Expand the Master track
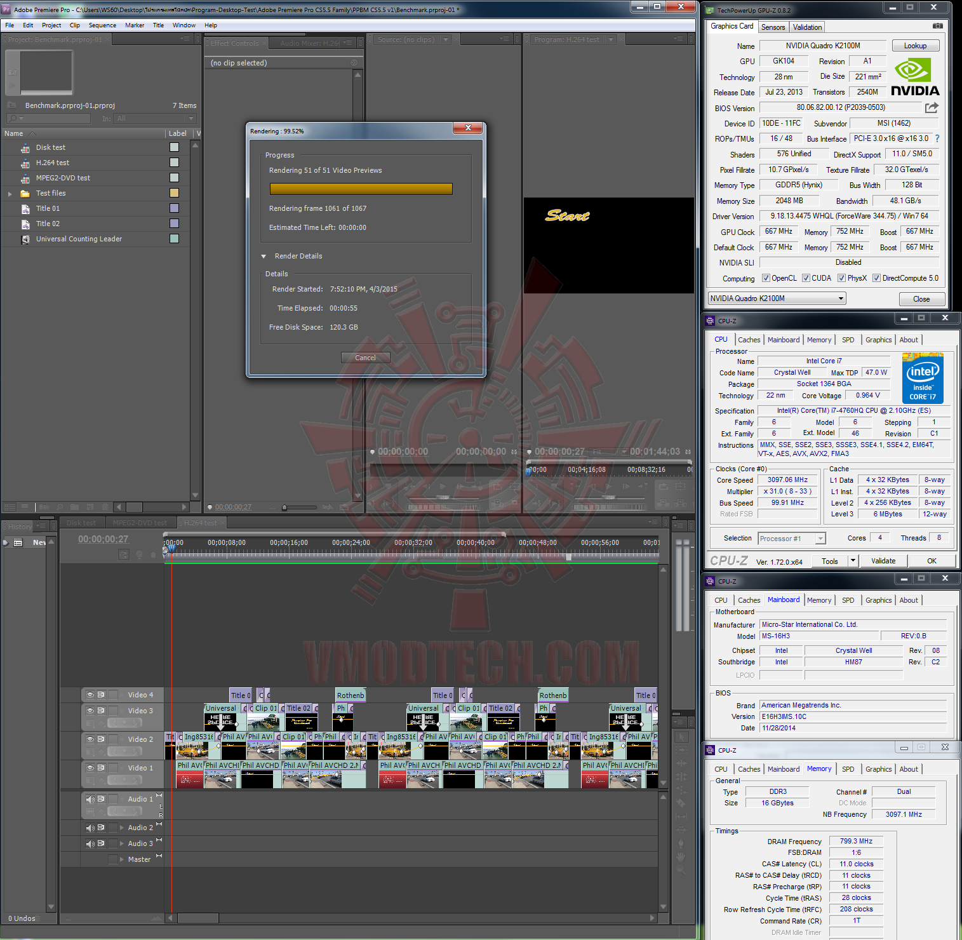The width and height of the screenshot is (962, 940). 122,859
